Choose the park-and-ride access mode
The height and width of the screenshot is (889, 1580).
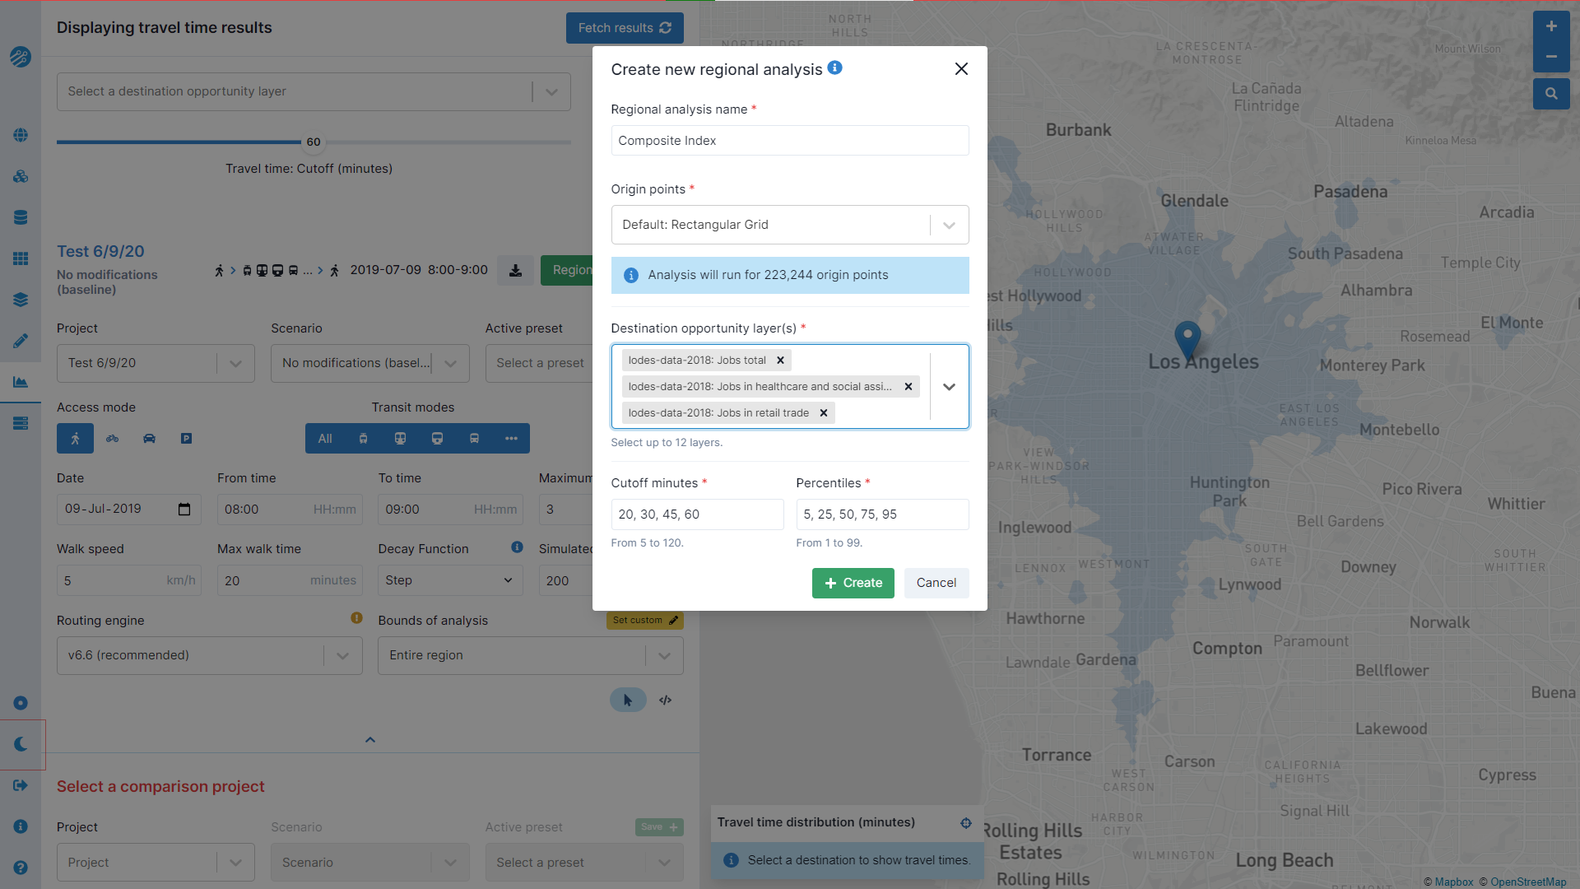point(186,438)
